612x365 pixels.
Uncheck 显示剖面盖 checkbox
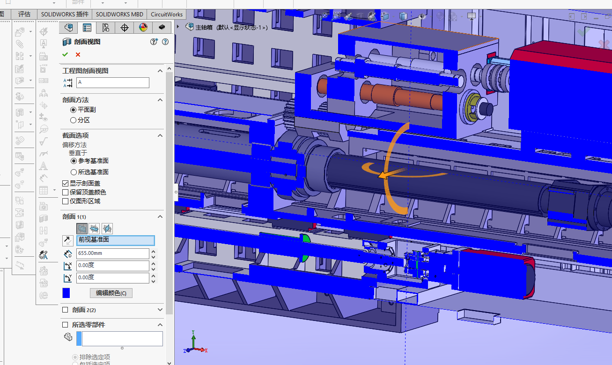(65, 184)
